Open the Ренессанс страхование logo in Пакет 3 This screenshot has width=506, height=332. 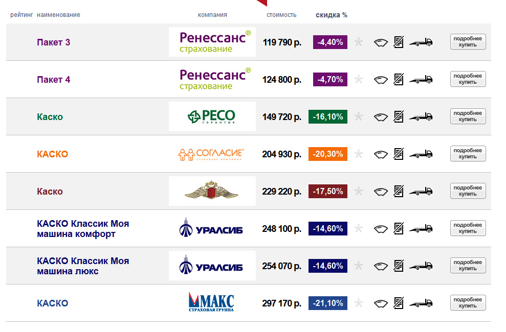point(212,42)
